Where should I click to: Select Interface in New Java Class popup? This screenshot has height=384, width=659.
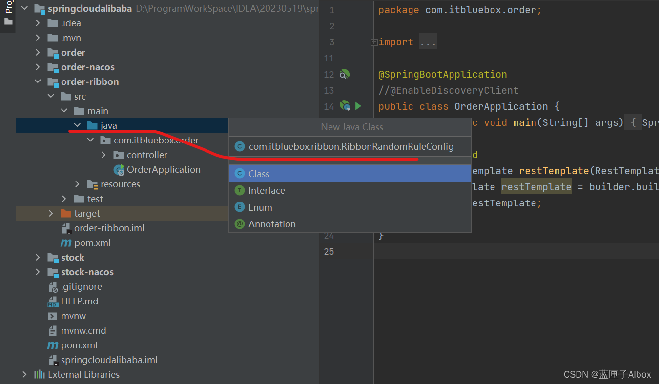350,190
